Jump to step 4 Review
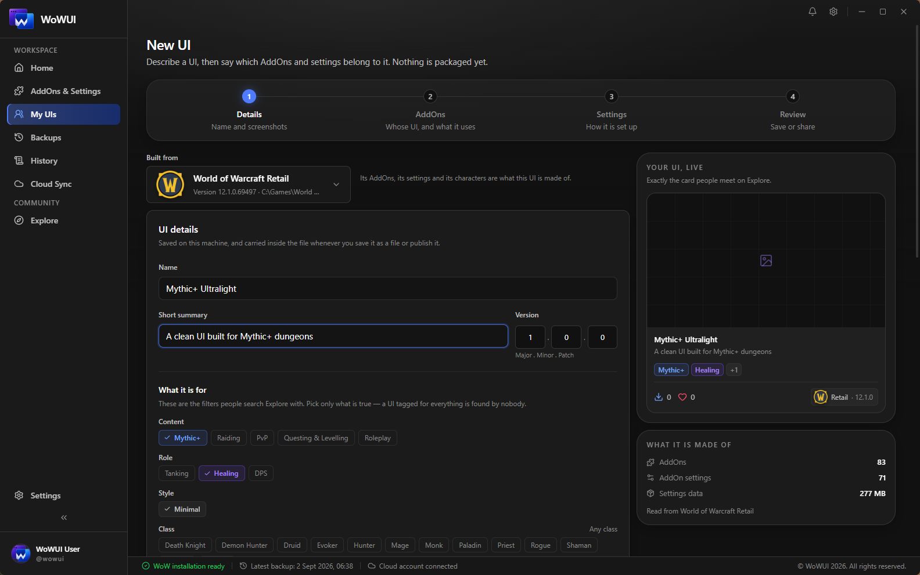The width and height of the screenshot is (920, 575). [793, 110]
